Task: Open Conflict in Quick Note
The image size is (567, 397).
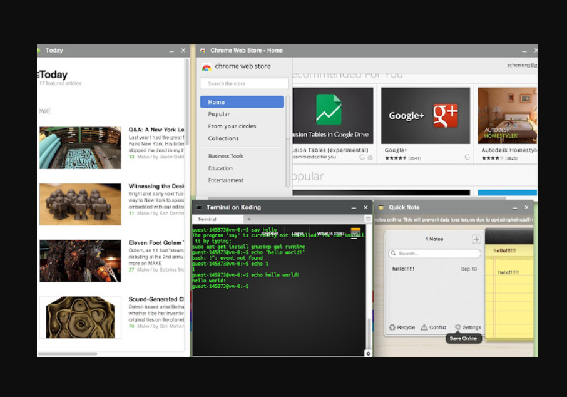Action: click(x=434, y=327)
